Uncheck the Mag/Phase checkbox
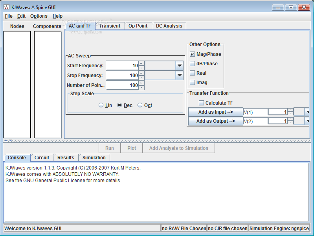 [192, 54]
